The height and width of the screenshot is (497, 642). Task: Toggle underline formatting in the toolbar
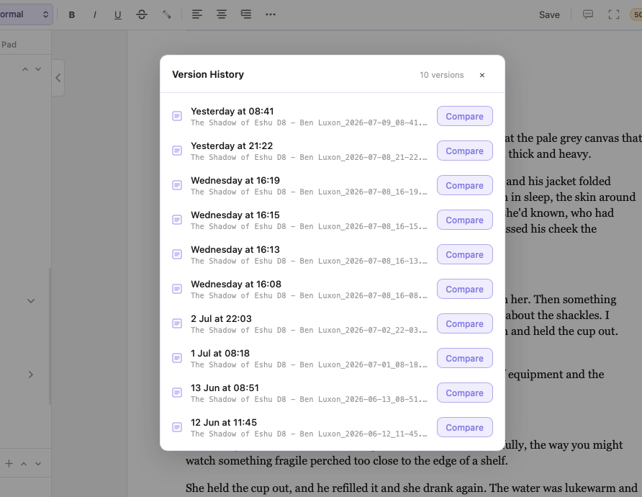coord(118,14)
